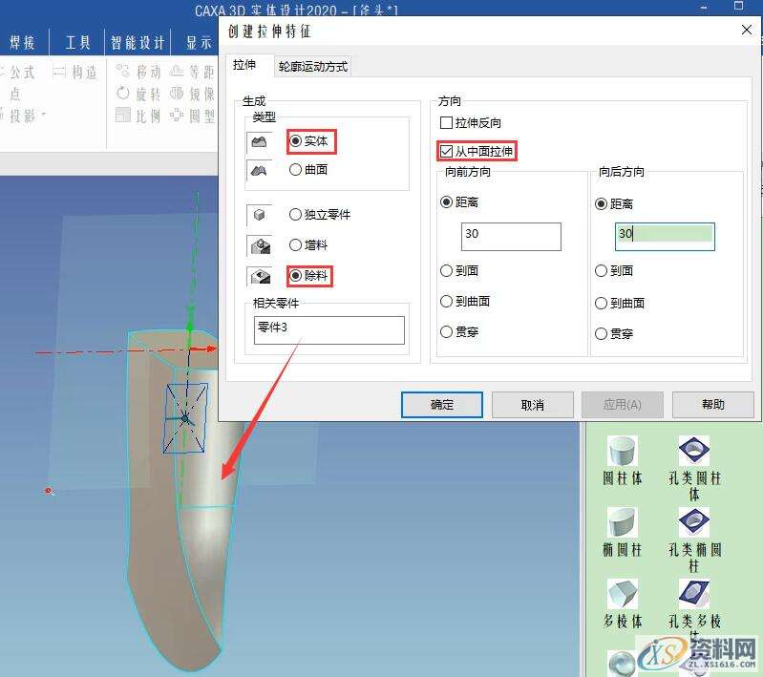
Task: Pick the 圆柱体 shape from the catalog
Action: tap(623, 460)
